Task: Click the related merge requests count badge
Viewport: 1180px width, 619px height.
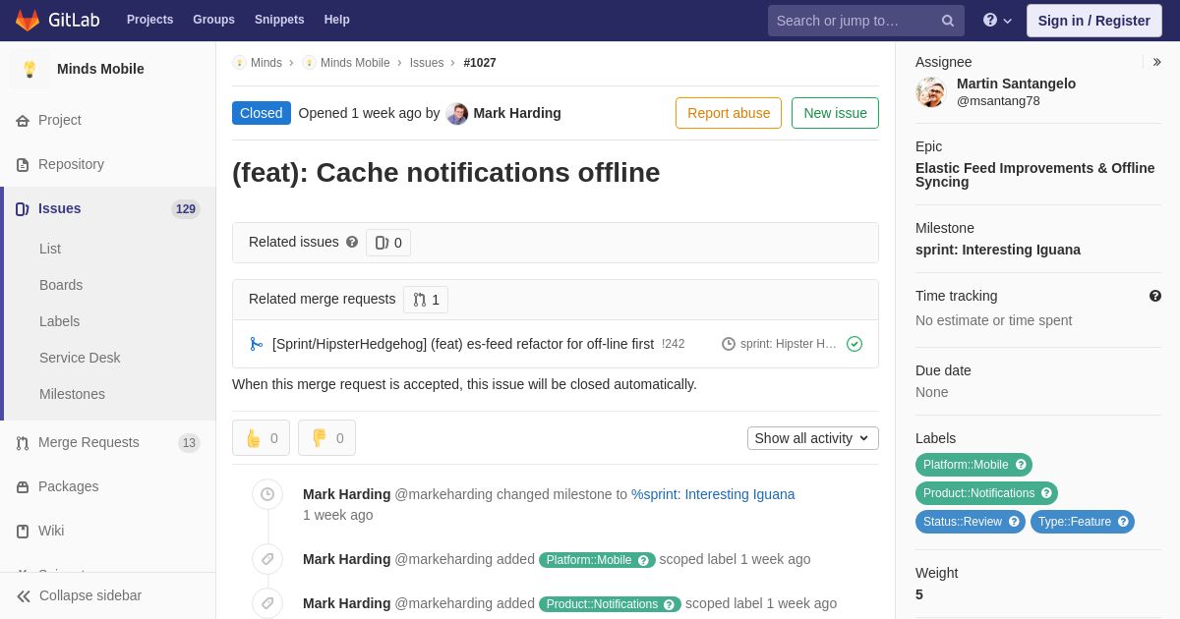Action: (426, 300)
